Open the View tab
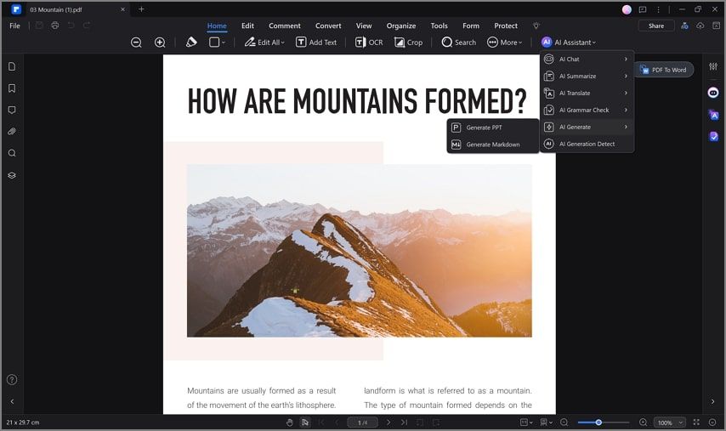Viewport: 726px width, 431px height. click(364, 26)
